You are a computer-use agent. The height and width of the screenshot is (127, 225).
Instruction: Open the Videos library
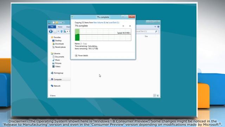pos(58,66)
